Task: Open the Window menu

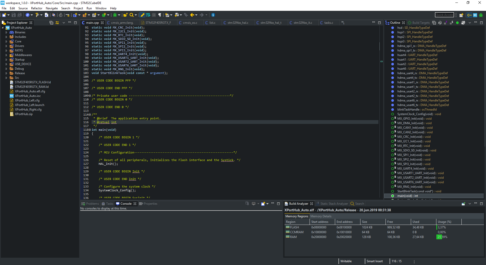Action: tap(101, 8)
